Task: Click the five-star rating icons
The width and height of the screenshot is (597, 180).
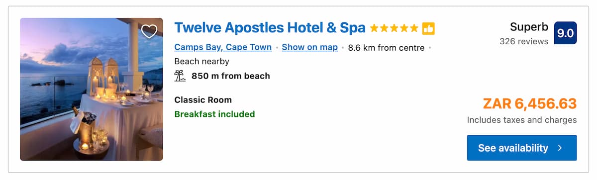Action: point(394,28)
